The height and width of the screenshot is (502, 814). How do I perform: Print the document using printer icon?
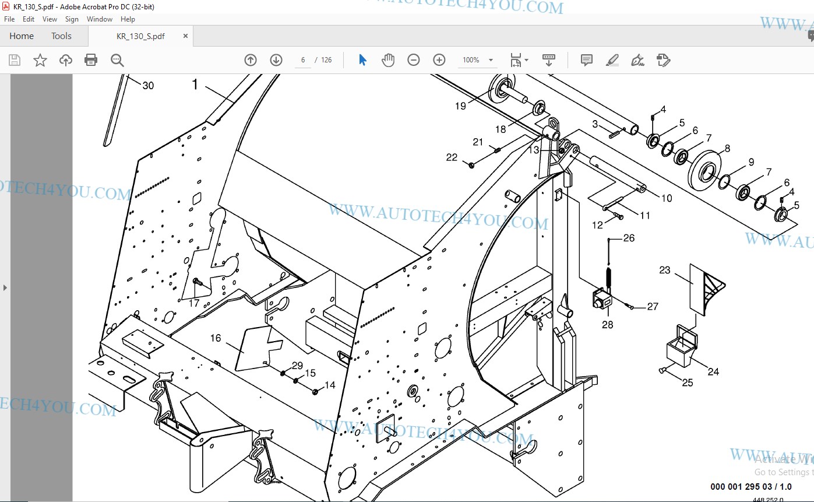[x=91, y=60]
